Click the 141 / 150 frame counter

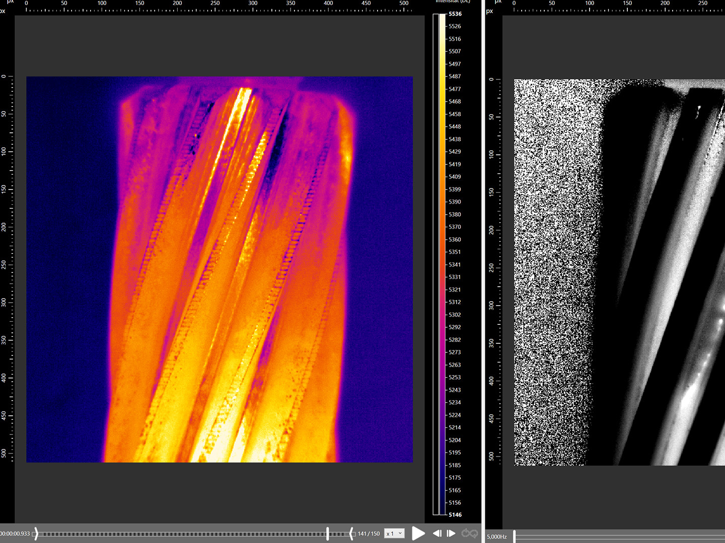(369, 533)
